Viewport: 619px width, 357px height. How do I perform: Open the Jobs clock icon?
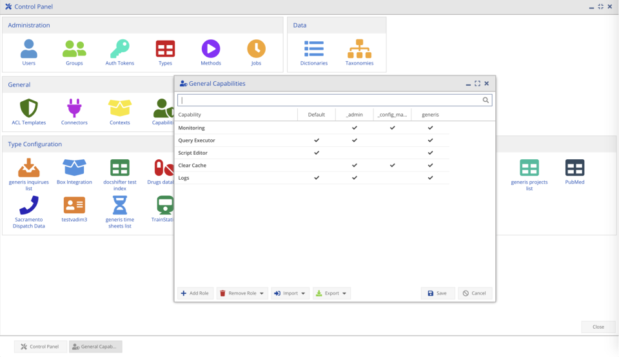(x=256, y=48)
